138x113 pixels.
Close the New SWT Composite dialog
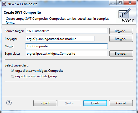[130, 3]
